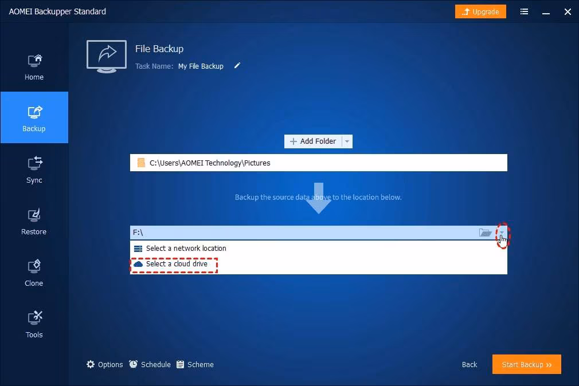Open the Clone section
This screenshot has width=579, height=386.
click(34, 273)
